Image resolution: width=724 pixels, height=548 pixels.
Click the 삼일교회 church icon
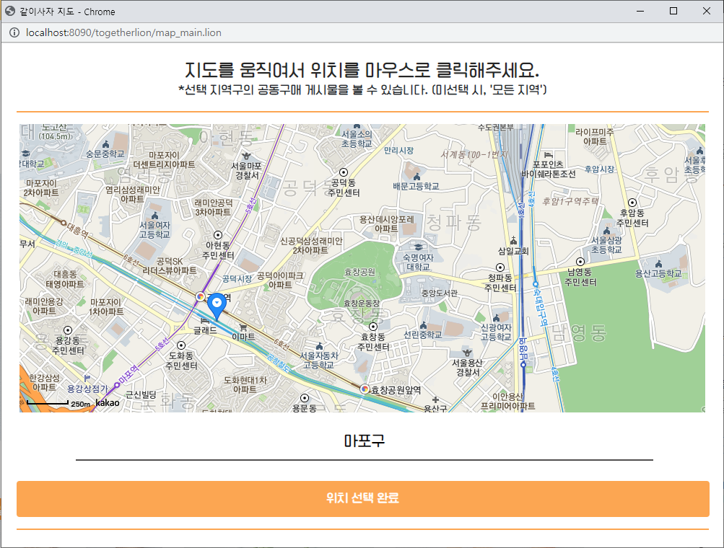tap(513, 240)
